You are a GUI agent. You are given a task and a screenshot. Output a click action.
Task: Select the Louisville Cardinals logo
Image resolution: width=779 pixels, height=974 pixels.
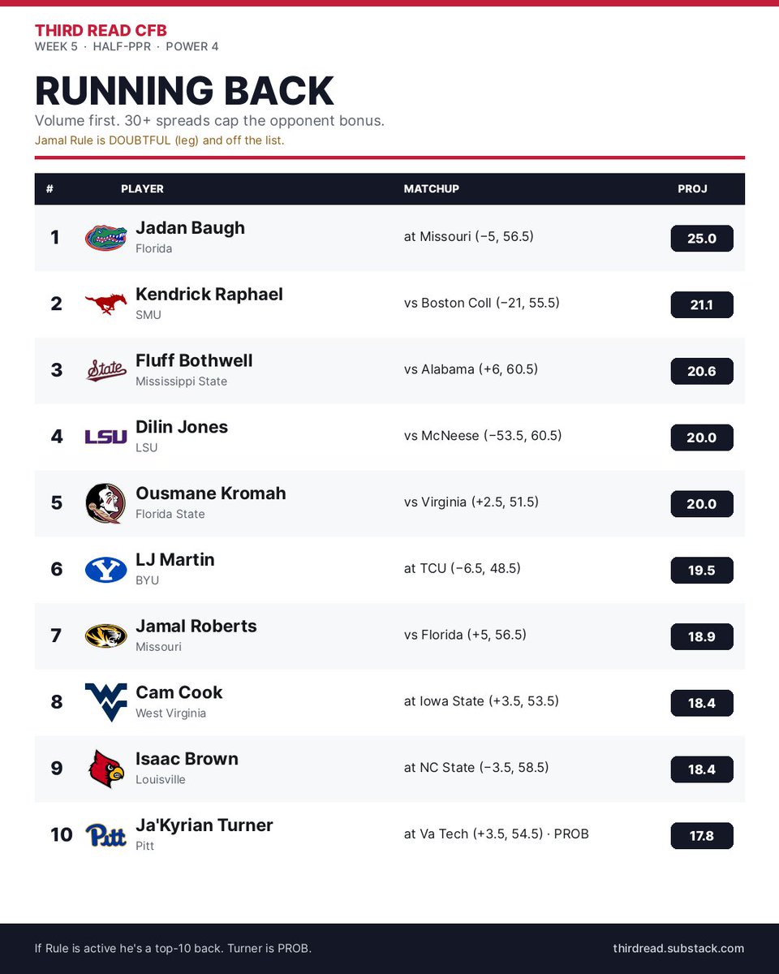pyautogui.click(x=106, y=769)
